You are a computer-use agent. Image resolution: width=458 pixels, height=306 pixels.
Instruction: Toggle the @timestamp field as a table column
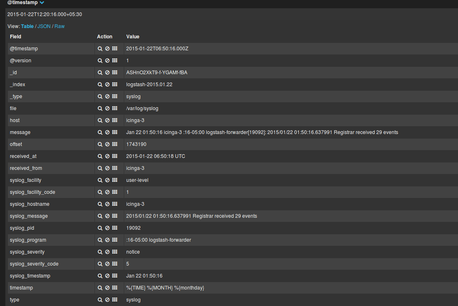click(x=114, y=48)
